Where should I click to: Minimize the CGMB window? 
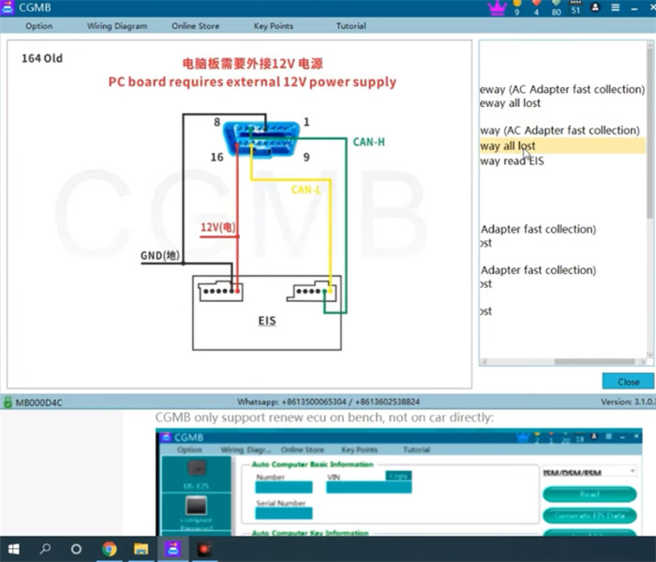click(x=634, y=8)
